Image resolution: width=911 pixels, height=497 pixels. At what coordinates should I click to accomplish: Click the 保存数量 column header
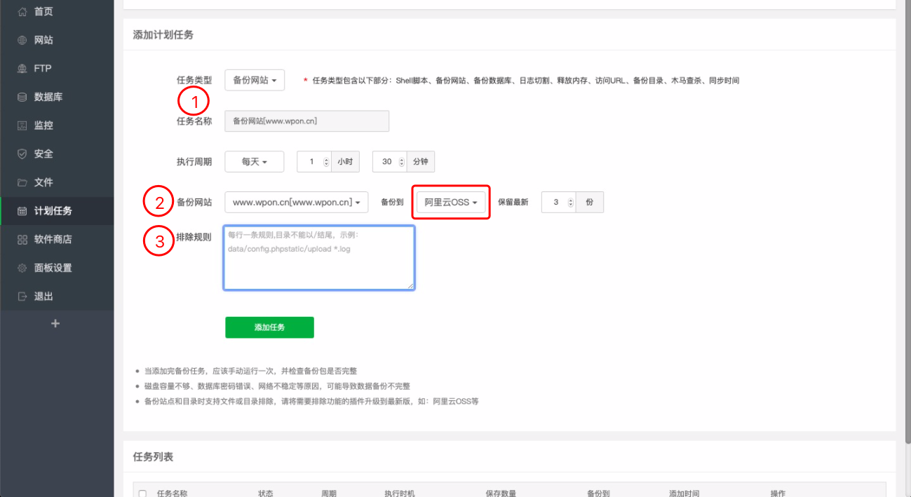pos(501,493)
